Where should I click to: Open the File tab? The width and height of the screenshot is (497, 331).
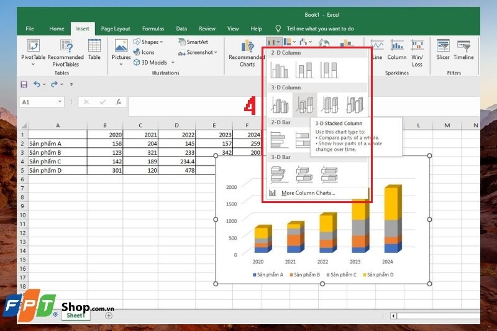pos(30,29)
